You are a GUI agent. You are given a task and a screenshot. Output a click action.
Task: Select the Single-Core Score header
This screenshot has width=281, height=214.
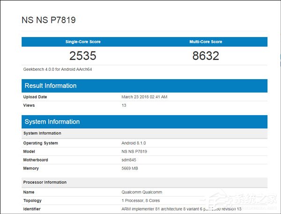83,42
